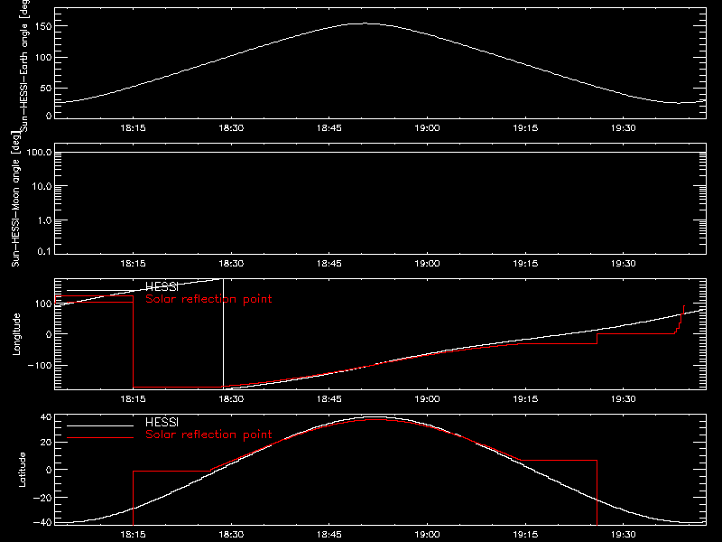The height and width of the screenshot is (542, 722).
Task: Choose 19:30 label under Longitude plot
Action: pyautogui.click(x=624, y=399)
